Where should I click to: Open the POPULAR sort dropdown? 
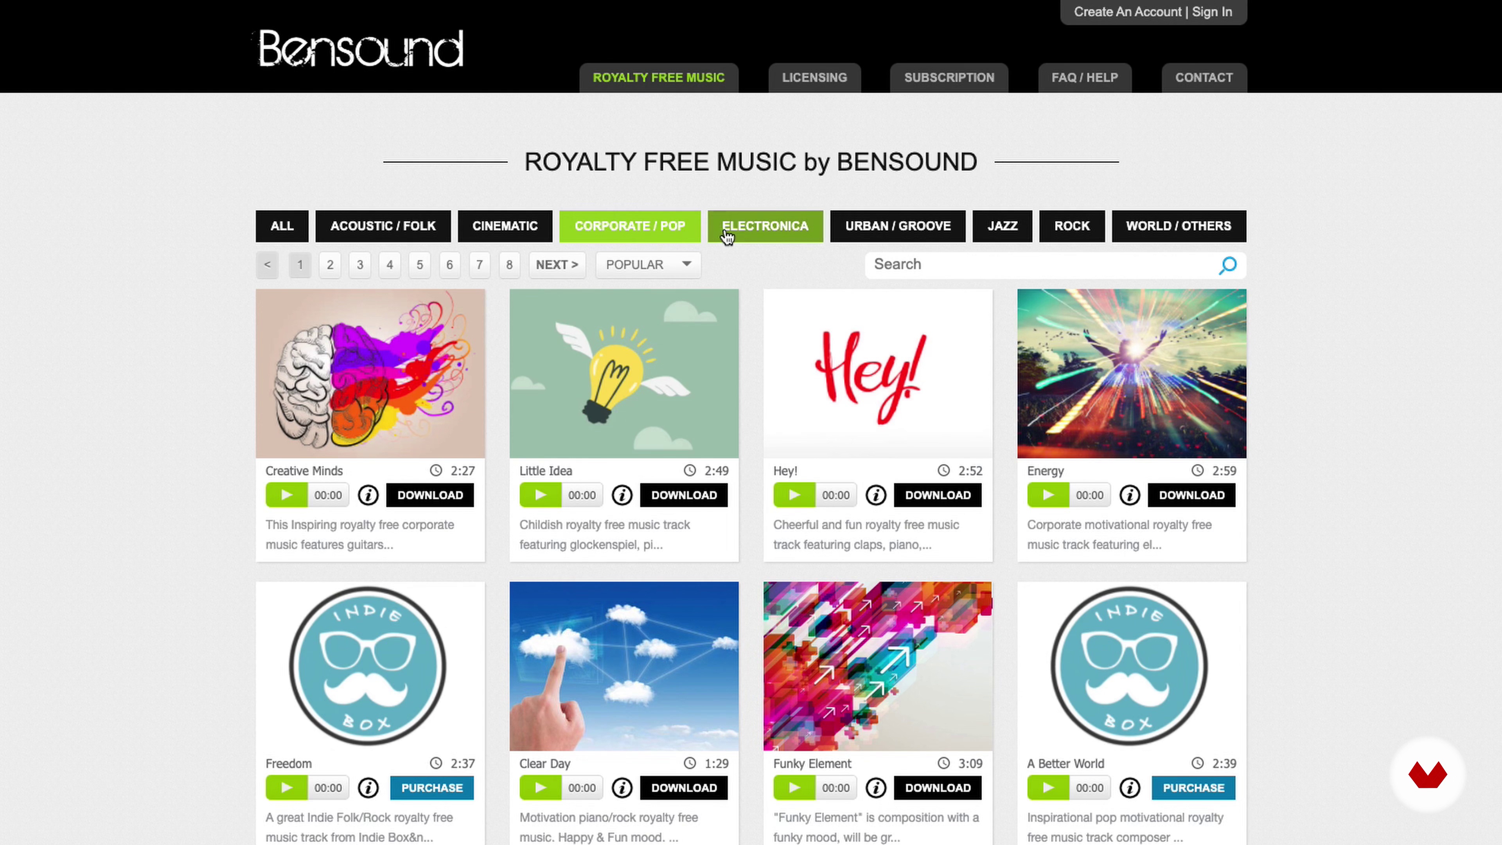coord(648,265)
